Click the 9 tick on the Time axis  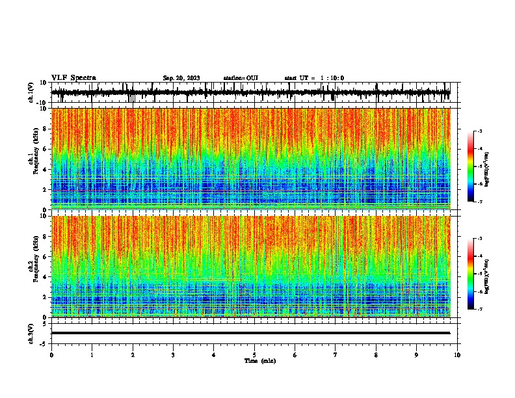[x=416, y=355]
